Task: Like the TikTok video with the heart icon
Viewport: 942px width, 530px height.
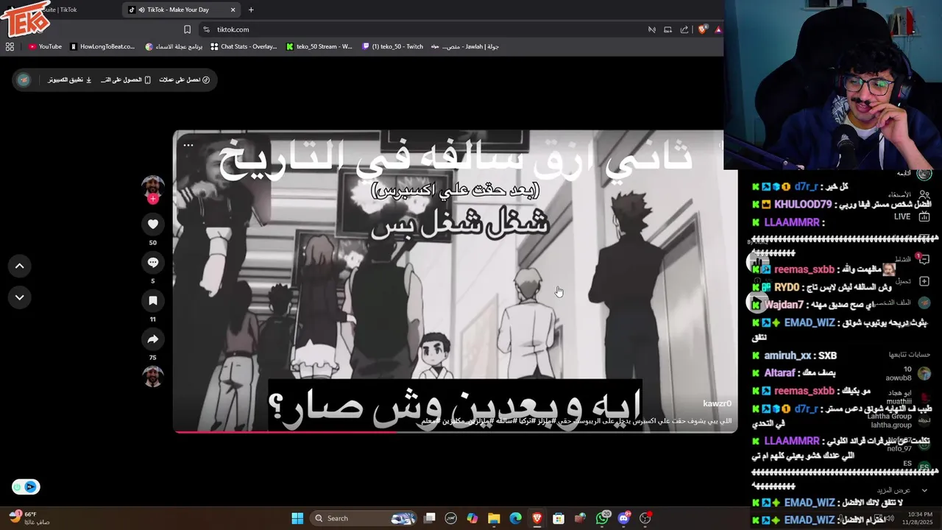Action: (153, 224)
